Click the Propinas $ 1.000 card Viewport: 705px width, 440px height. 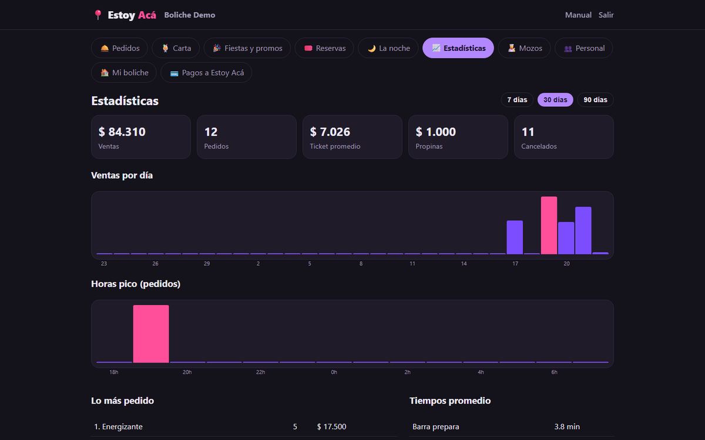[x=458, y=137]
